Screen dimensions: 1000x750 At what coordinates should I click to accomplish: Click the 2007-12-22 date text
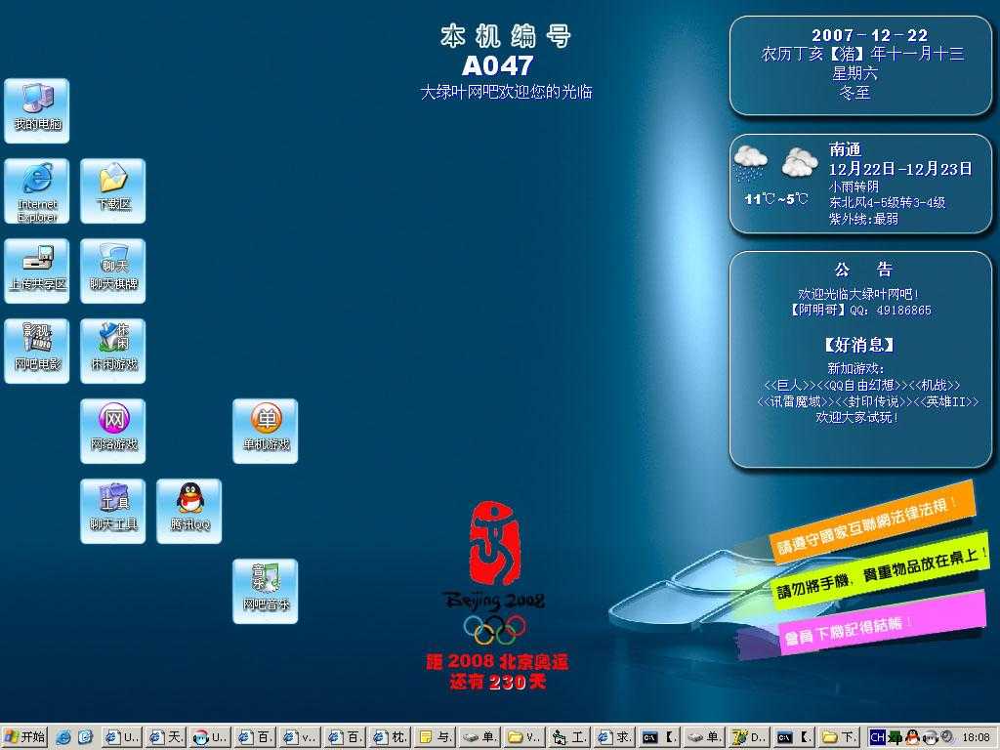869,35
